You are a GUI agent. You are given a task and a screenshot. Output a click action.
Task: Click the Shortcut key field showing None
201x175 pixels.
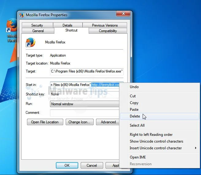(85, 94)
